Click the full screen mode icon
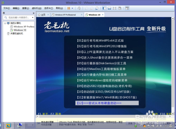Image resolution: width=176 pixels, height=129 pixels. pos(114,8)
